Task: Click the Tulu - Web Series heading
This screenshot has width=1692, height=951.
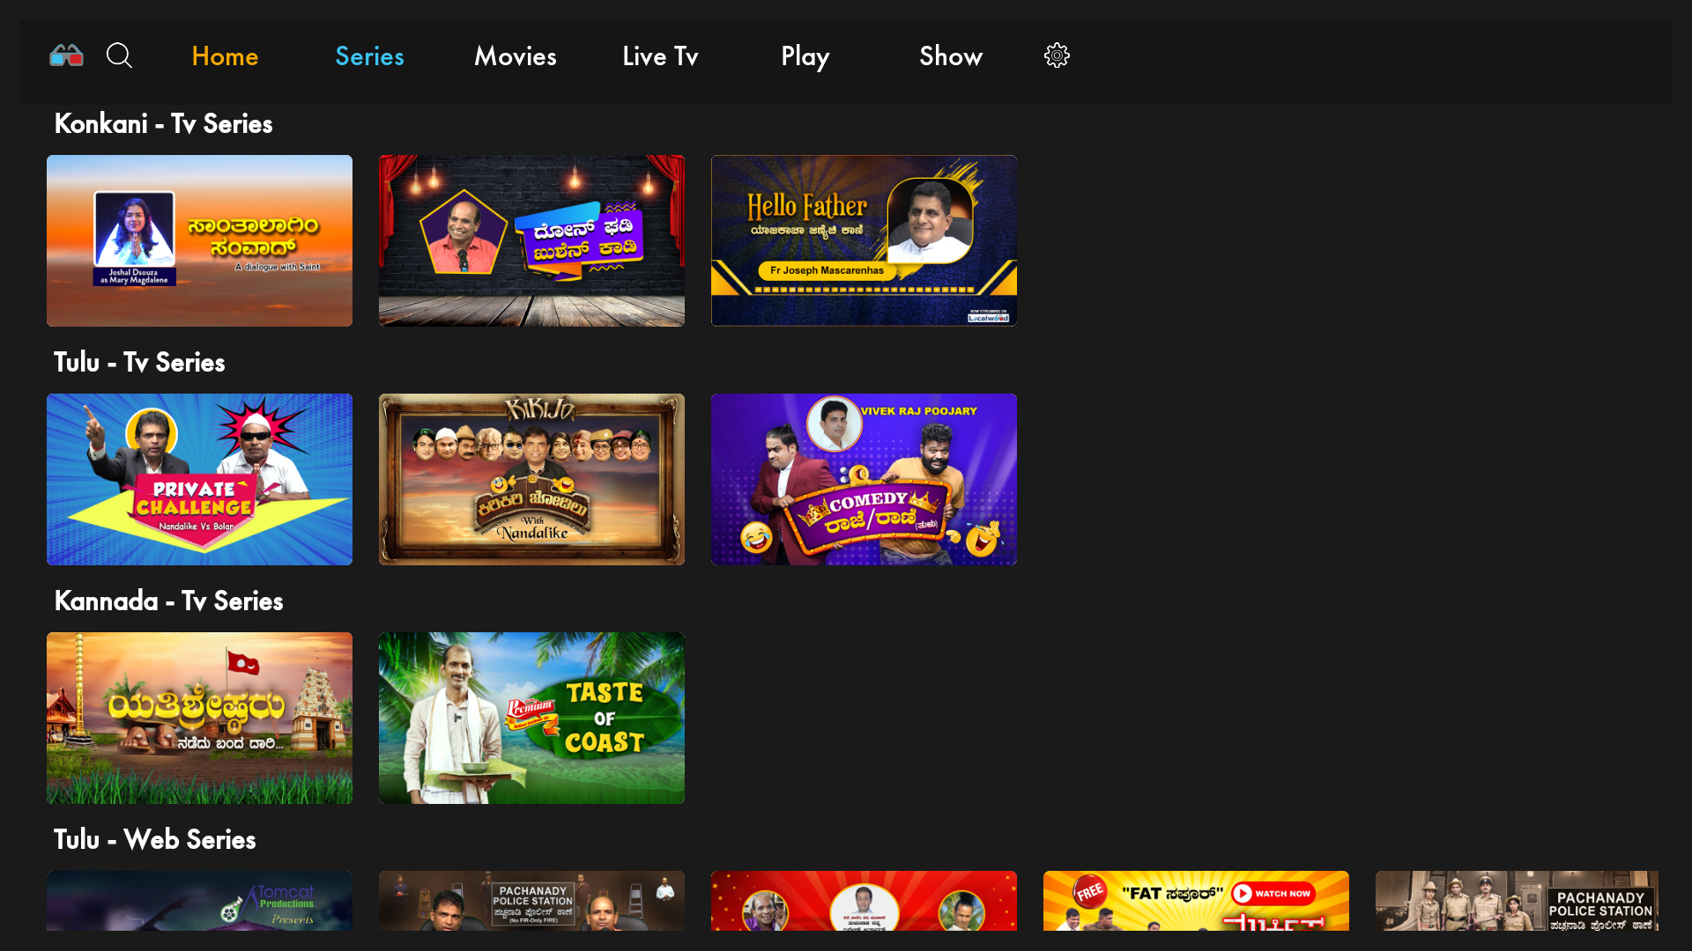Action: point(155,839)
